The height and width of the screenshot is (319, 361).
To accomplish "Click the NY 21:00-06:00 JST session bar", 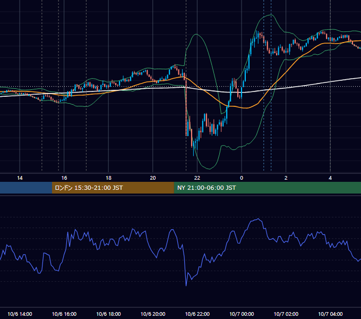I will (267, 188).
